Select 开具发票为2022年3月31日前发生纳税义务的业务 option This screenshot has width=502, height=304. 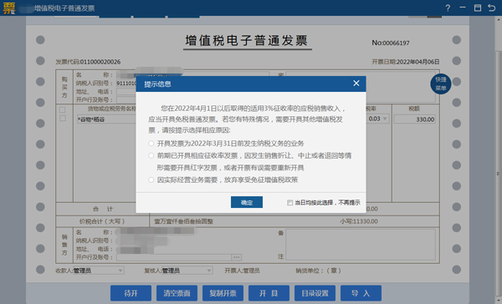(151, 144)
